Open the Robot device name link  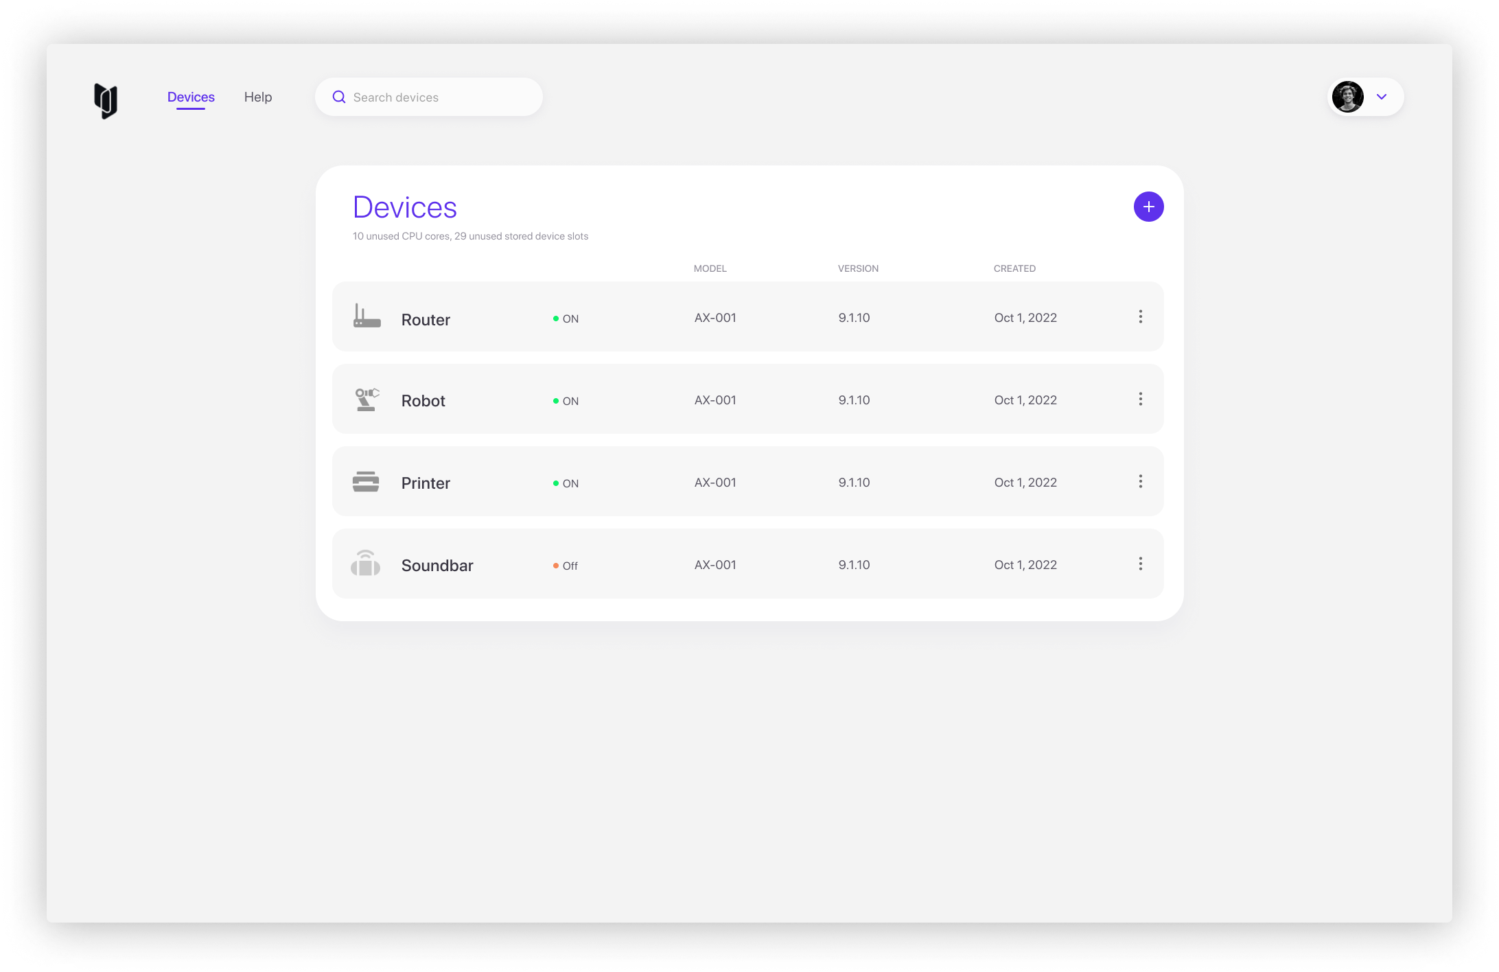pyautogui.click(x=423, y=401)
